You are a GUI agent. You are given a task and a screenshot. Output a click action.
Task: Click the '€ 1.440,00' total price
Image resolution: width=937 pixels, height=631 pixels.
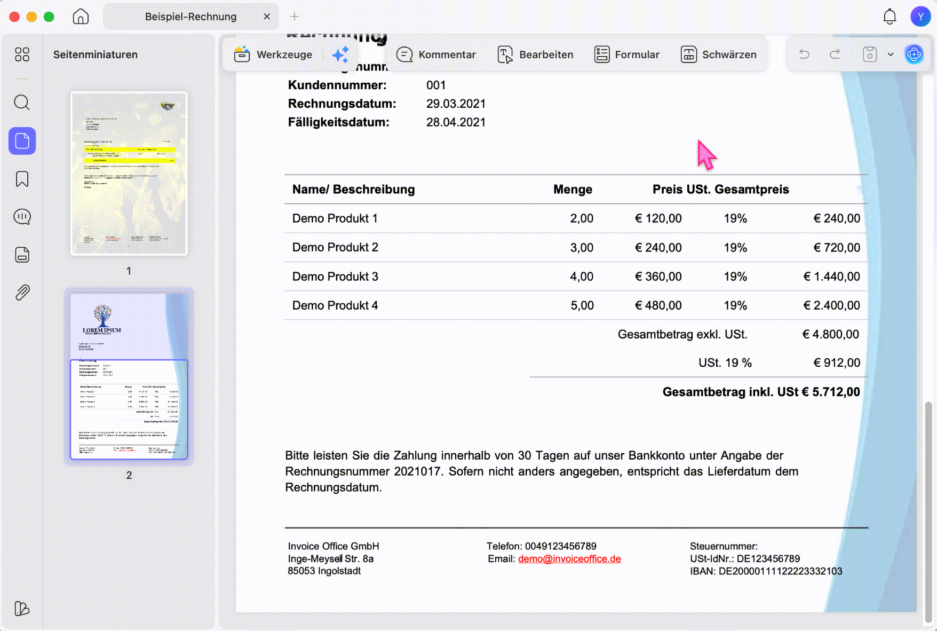coord(831,277)
